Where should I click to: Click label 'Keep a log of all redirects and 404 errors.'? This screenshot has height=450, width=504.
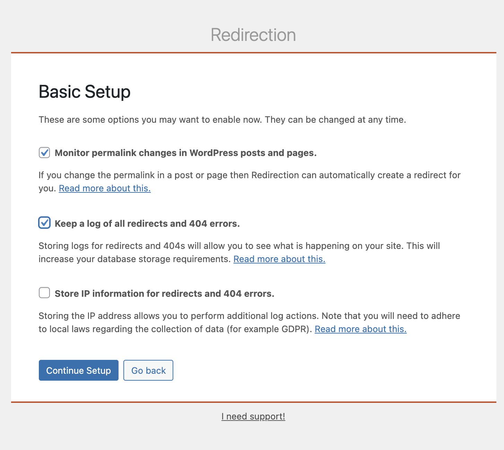(x=147, y=224)
